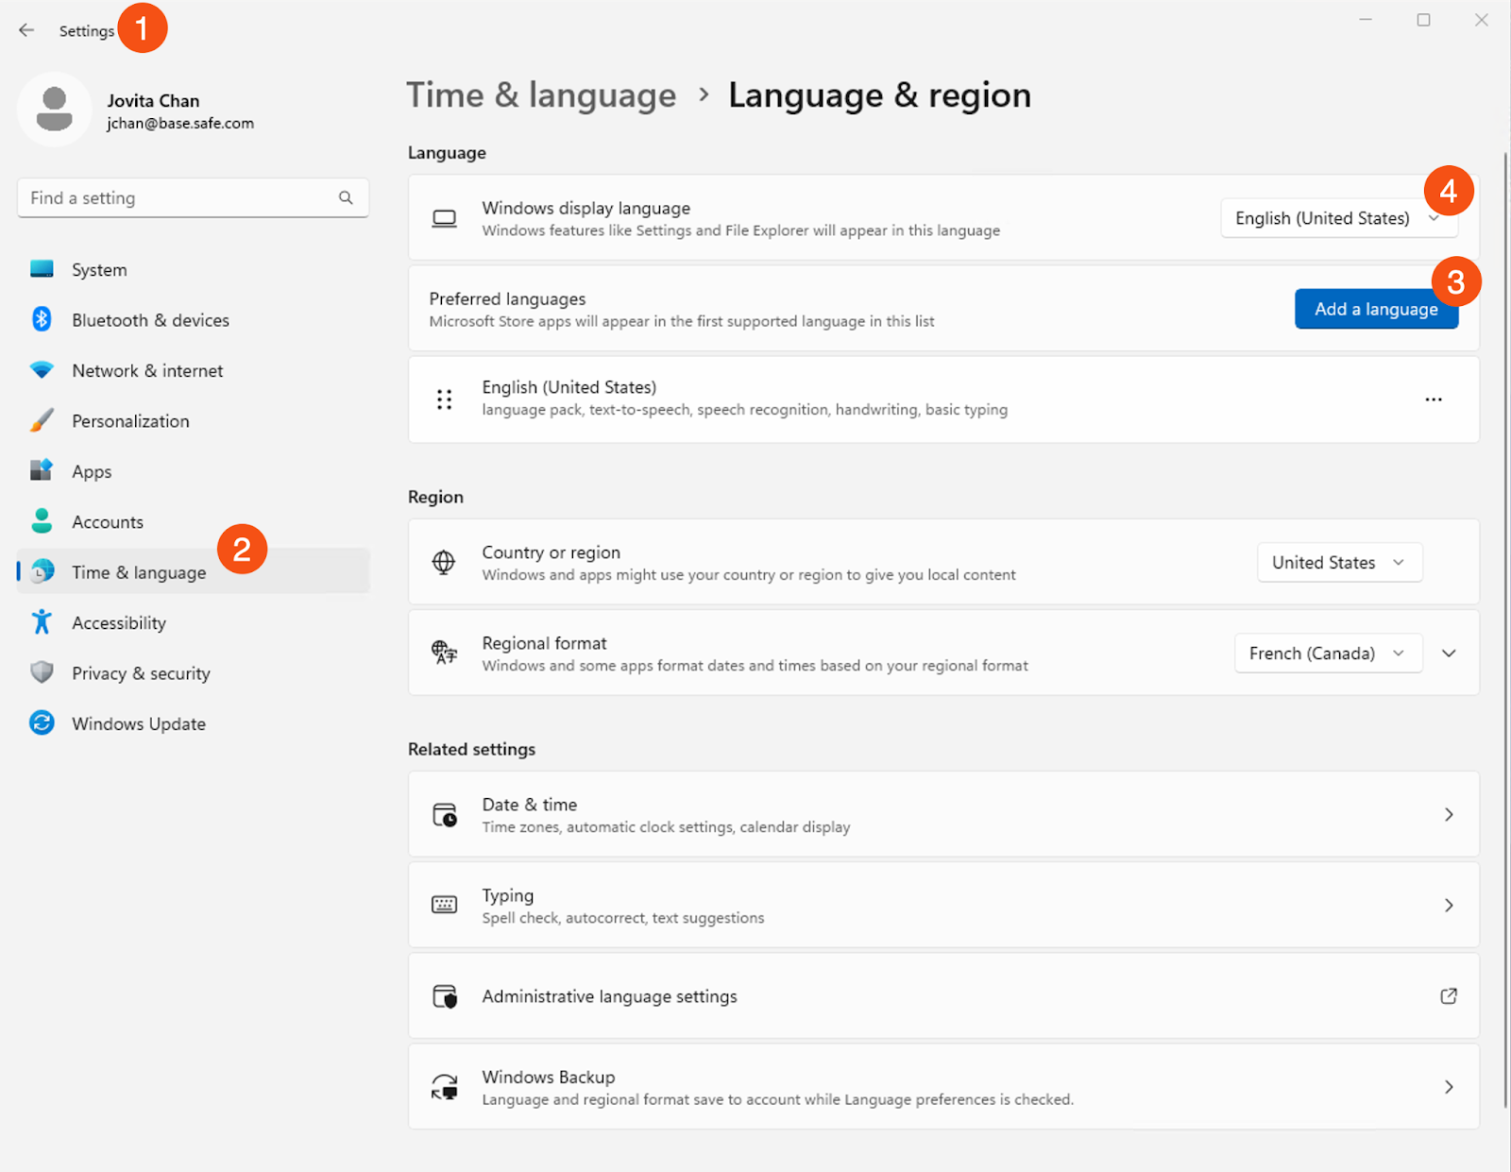Click the Date & time calendar icon

click(x=444, y=814)
